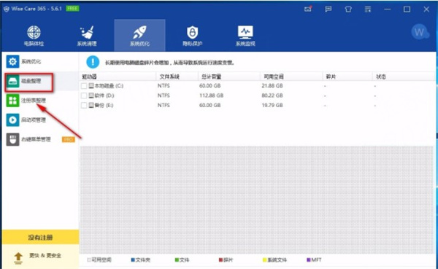Click the yellow 系统文件 legend swatch
Viewport: 438px width, 269px height.
coord(264,260)
